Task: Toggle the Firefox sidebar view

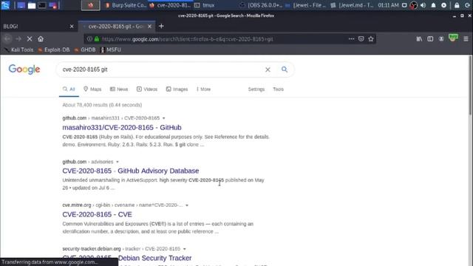Action: (x=430, y=39)
